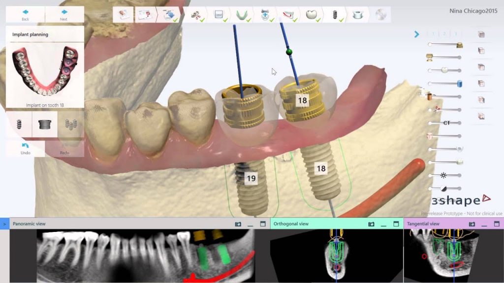Take snapshot of Panoramic view
Image resolution: width=504 pixels, height=283 pixels.
pyautogui.click(x=238, y=224)
